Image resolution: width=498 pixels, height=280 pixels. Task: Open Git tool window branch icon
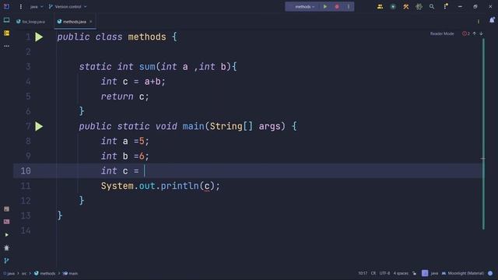coord(6,261)
